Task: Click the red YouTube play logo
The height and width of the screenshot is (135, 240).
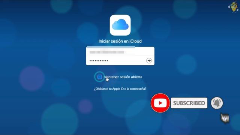Action: [x=160, y=103]
